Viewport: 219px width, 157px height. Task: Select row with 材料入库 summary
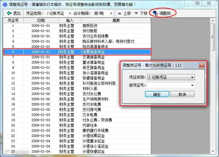(x=77, y=89)
